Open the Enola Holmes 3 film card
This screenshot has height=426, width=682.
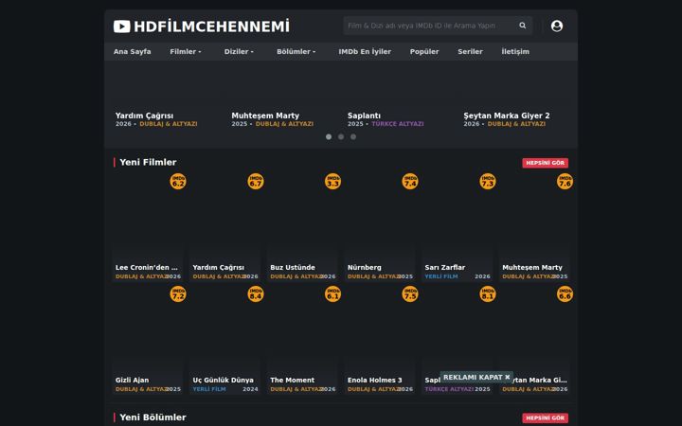(380, 341)
